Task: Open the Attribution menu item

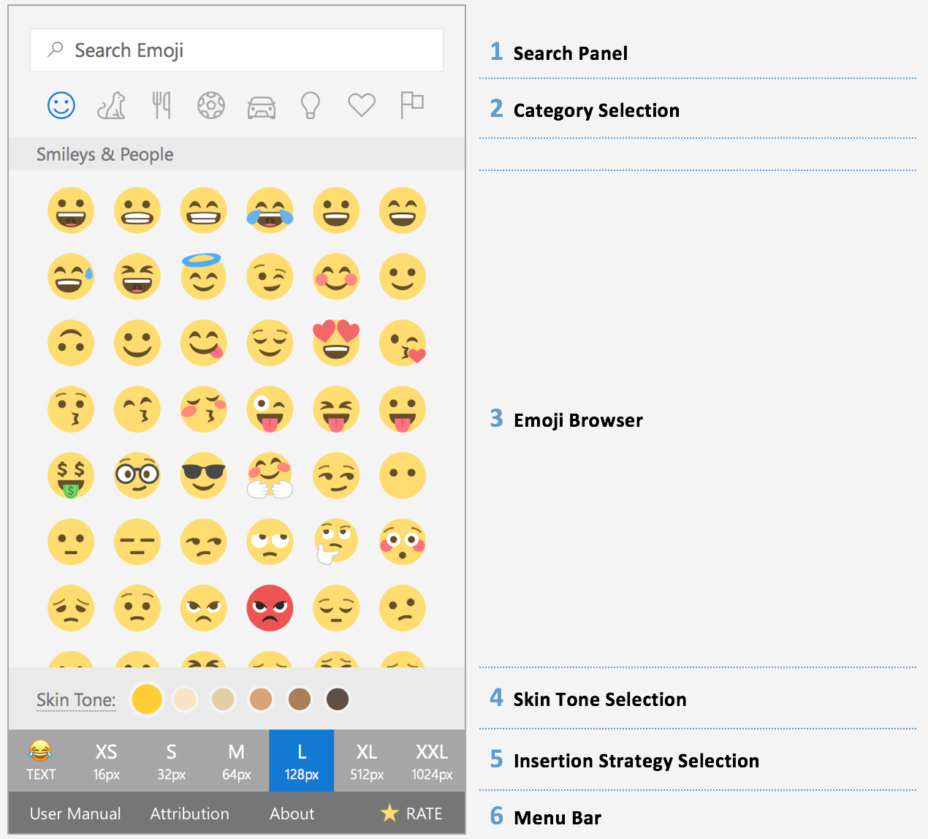Action: 190,813
